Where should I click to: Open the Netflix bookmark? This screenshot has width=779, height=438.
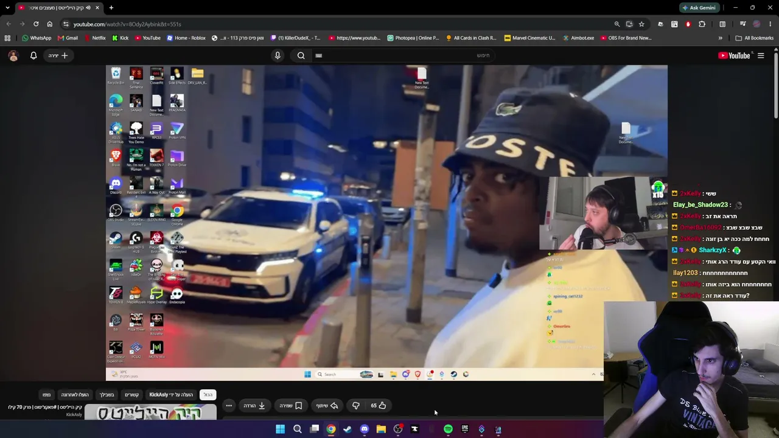click(94, 38)
